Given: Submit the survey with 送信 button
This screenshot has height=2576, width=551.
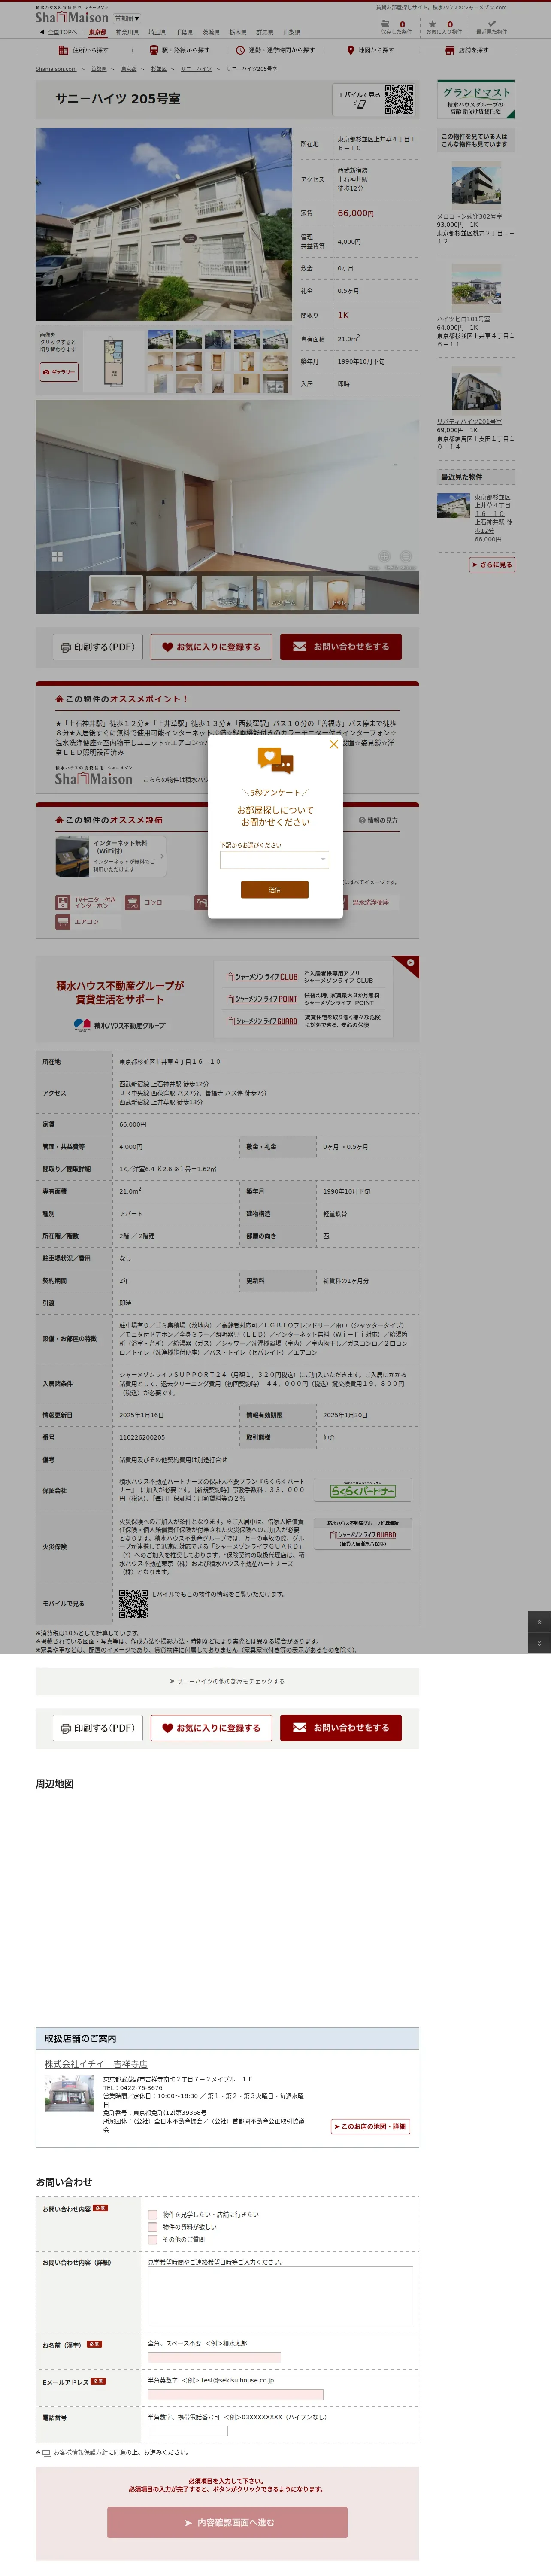Looking at the screenshot, I should [x=274, y=889].
